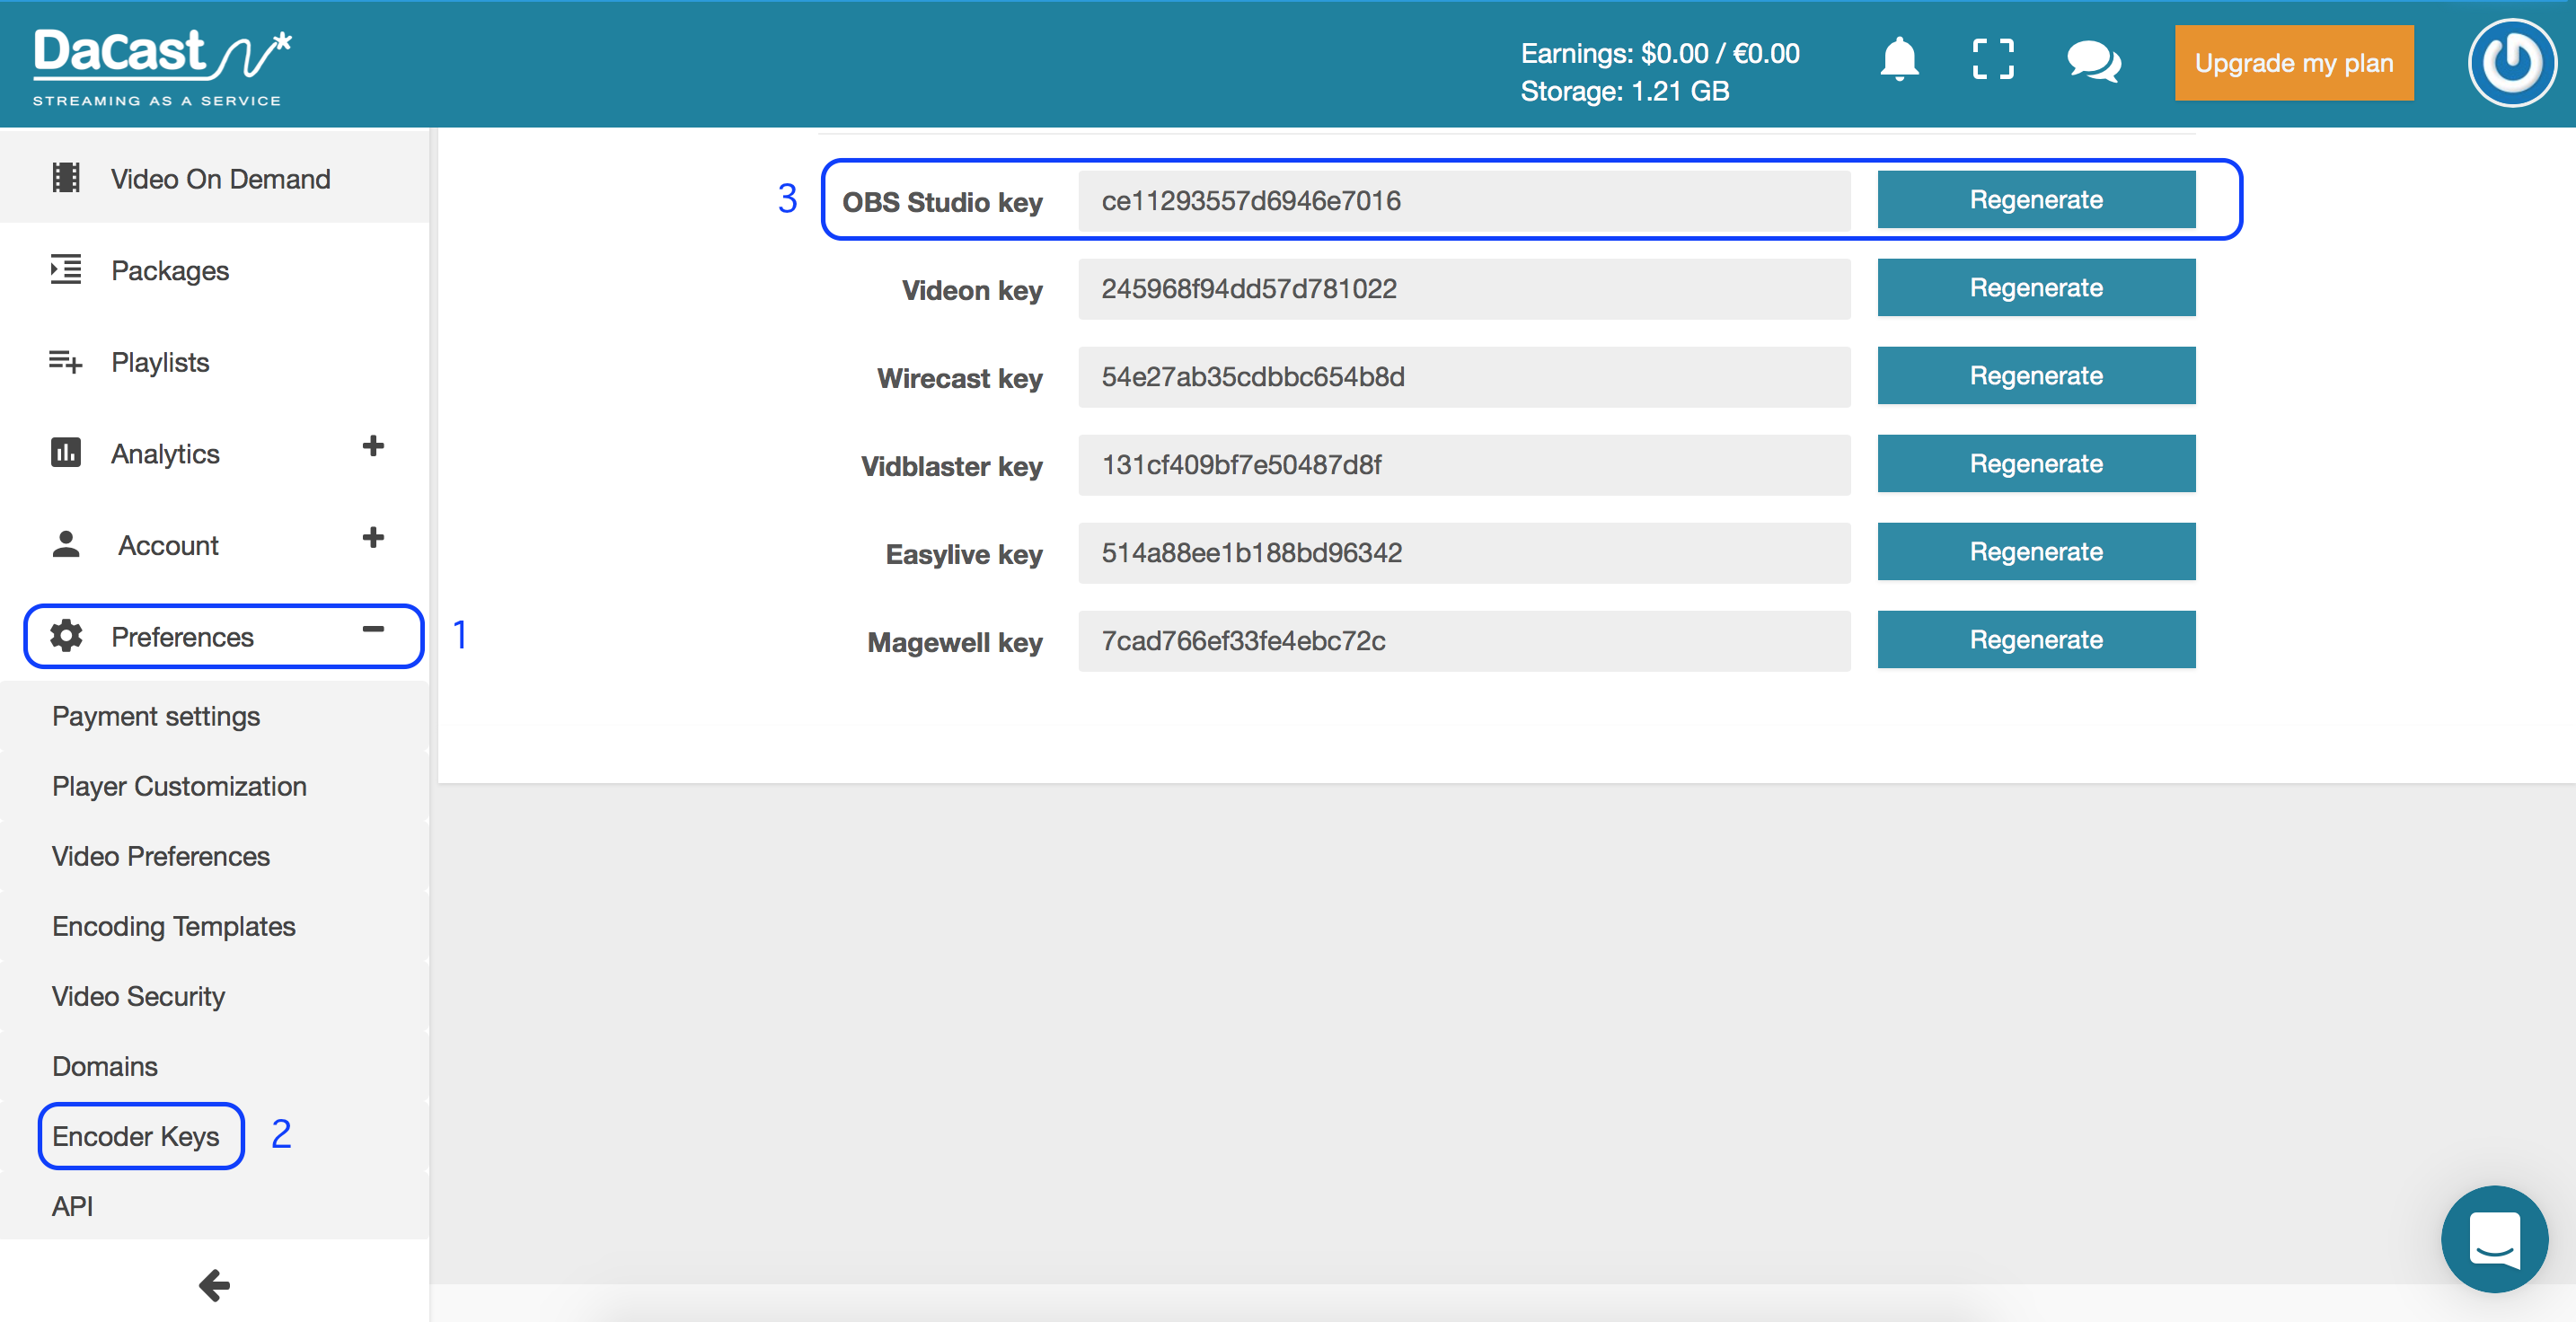
Task: Collapse sidebar with the back arrow
Action: 214,1285
